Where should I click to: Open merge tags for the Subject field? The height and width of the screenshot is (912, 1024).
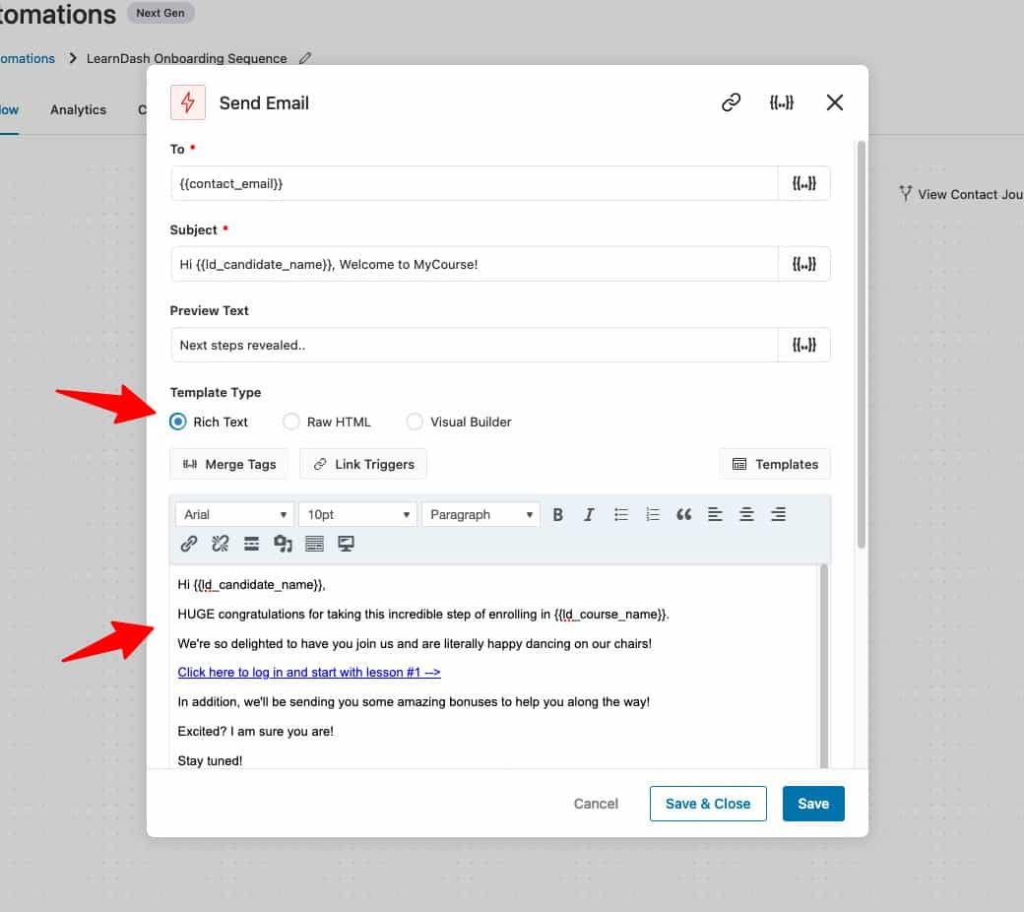804,263
